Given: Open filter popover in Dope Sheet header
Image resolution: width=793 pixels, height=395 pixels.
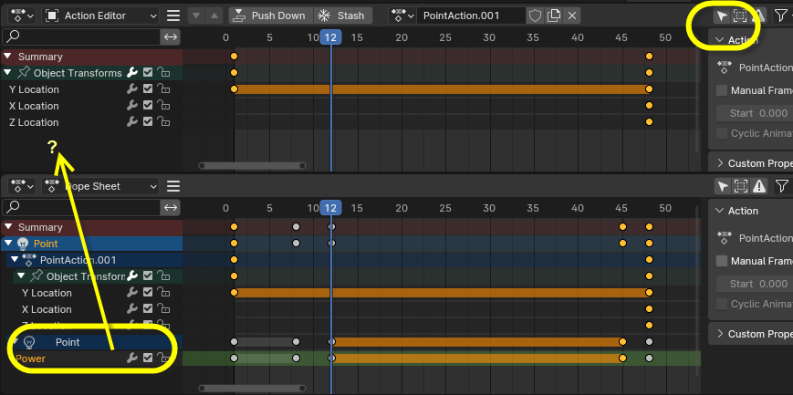Looking at the screenshot, I should pyautogui.click(x=782, y=186).
